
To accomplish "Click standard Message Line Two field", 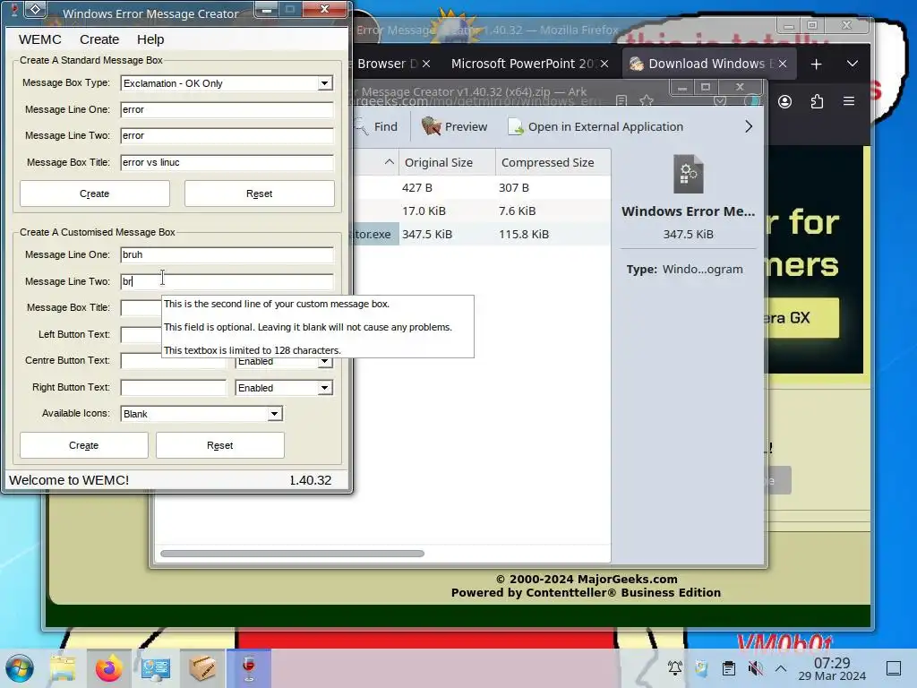I will [x=227, y=135].
